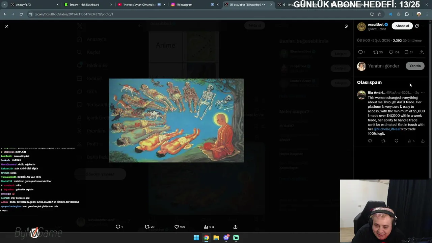Viewport: 432px width, 243px height.
Task: Share Ria Andri's comment
Action: pos(423,141)
